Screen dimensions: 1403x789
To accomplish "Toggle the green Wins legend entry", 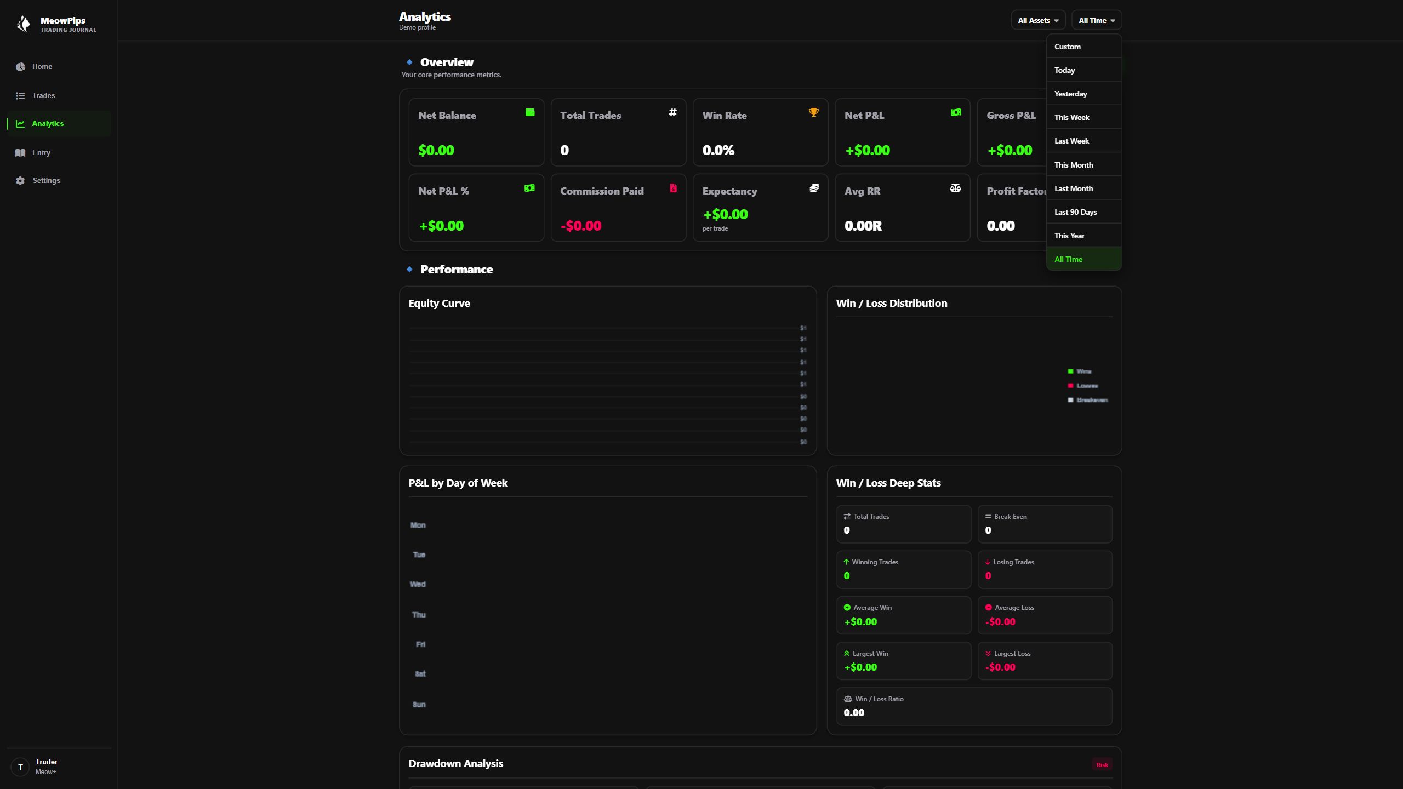I will [1080, 371].
